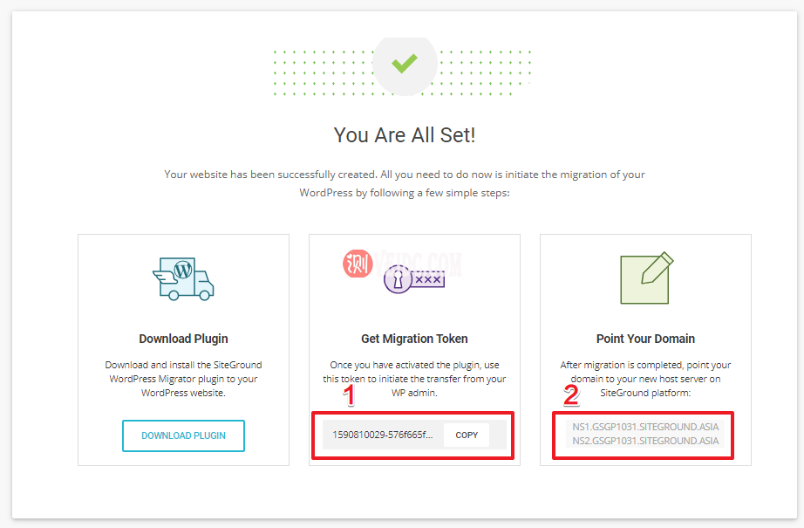Click the "You Are All Set!" heading
804x528 pixels.
405,135
